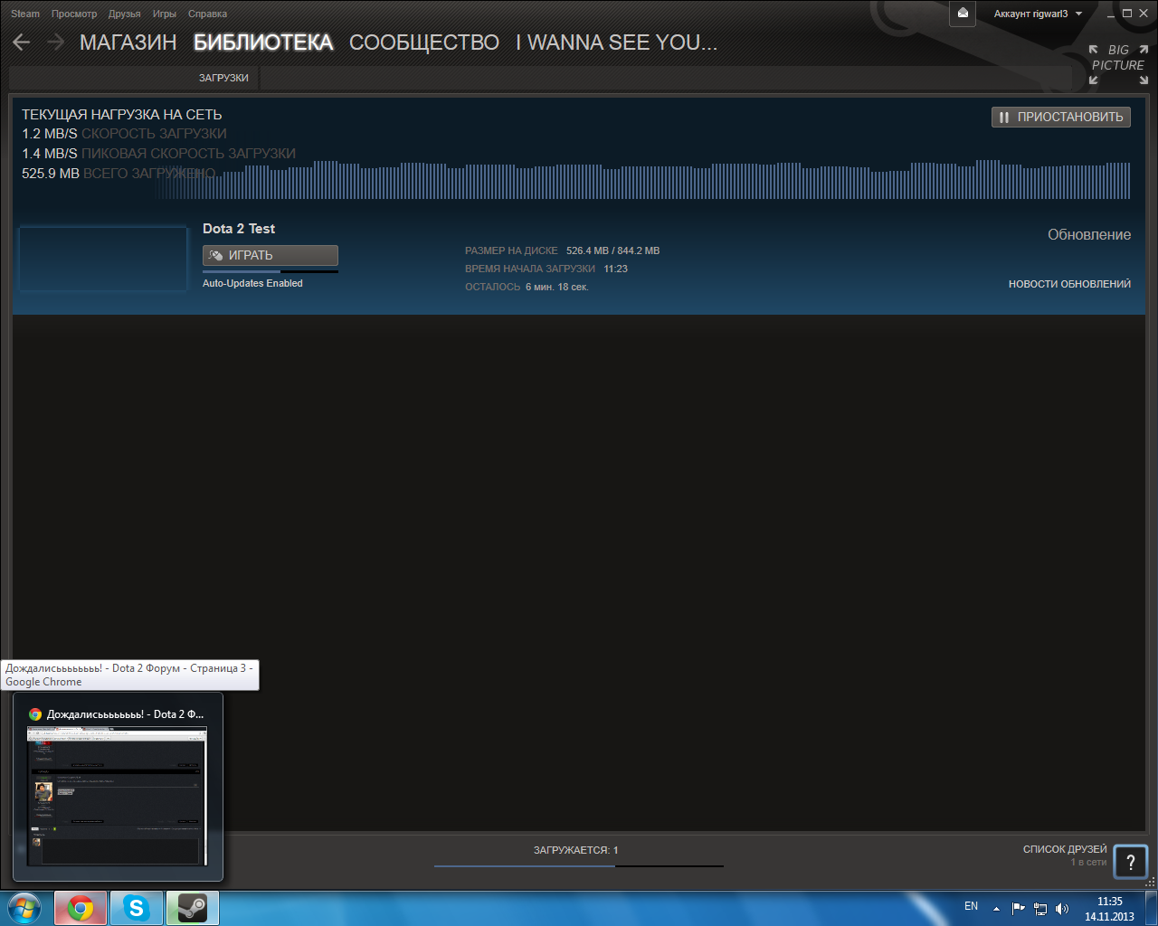Click the forward navigation arrow
This screenshot has width=1158, height=926.
point(56,43)
